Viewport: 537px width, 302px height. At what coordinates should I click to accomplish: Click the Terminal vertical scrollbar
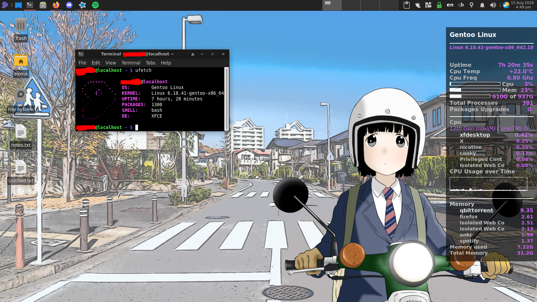[x=227, y=99]
